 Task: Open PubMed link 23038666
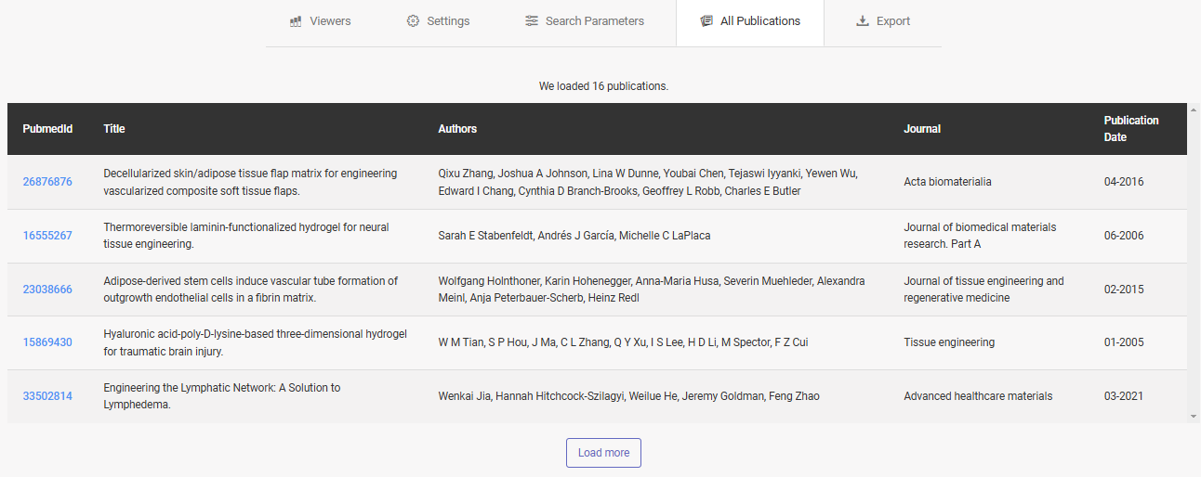[x=47, y=290]
